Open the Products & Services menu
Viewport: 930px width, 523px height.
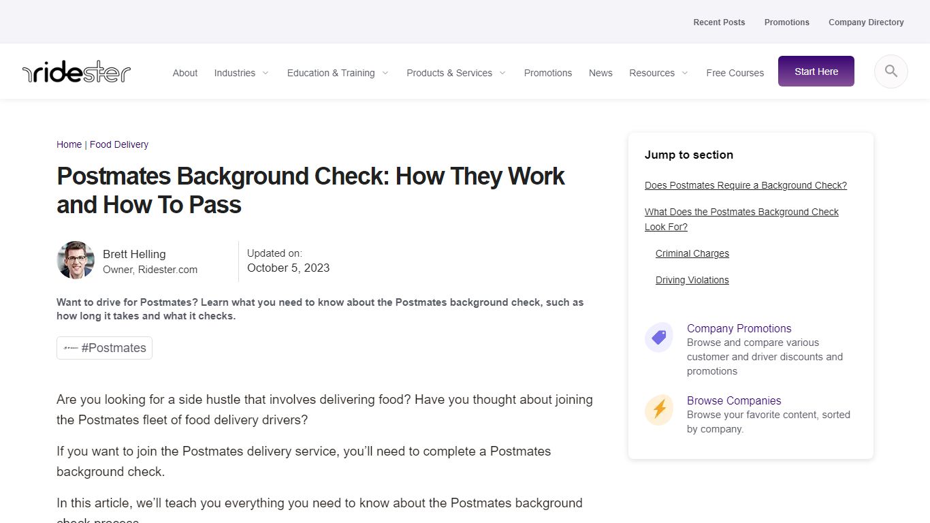449,73
